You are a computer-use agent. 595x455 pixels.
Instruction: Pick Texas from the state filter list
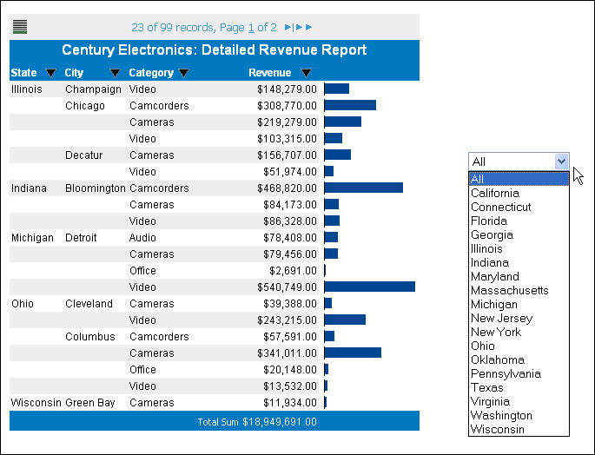click(x=487, y=388)
